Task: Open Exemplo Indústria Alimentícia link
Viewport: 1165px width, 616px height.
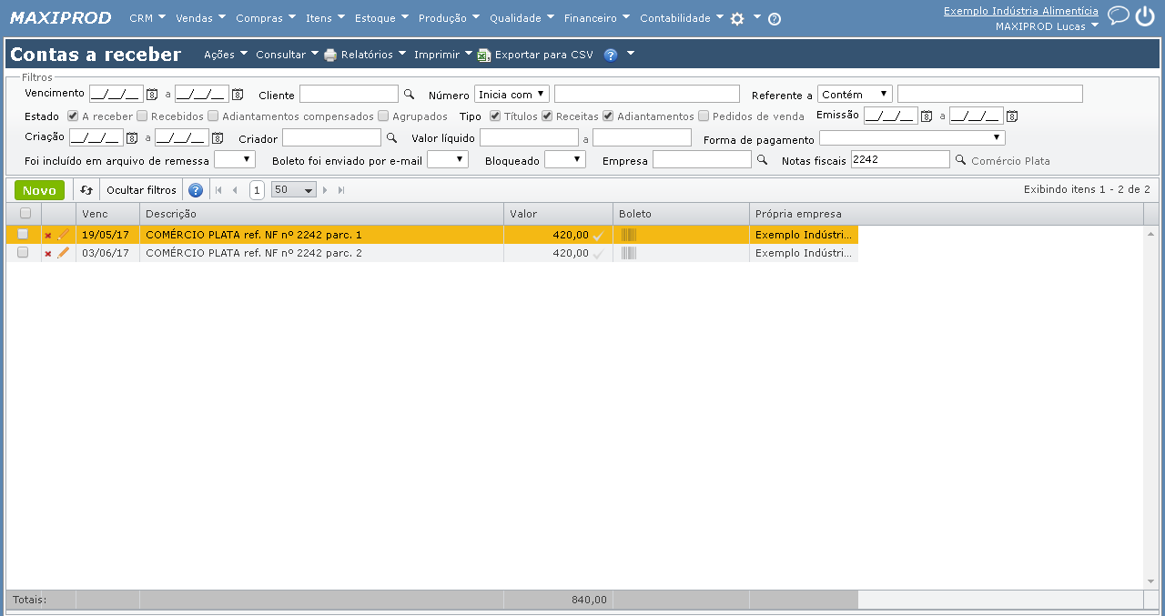Action: click(1020, 11)
